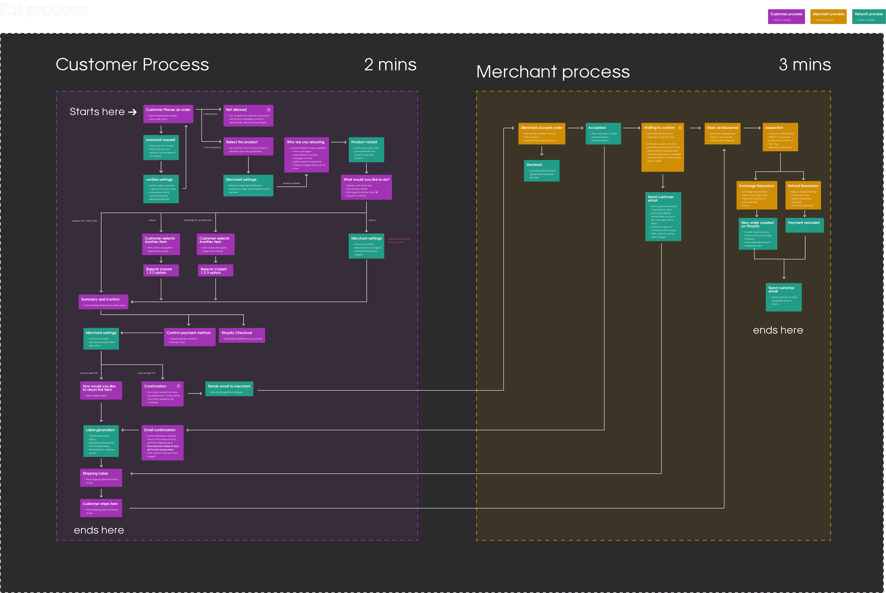Select the How would you like to return the item card
This screenshot has height=593, width=886.
click(x=101, y=390)
